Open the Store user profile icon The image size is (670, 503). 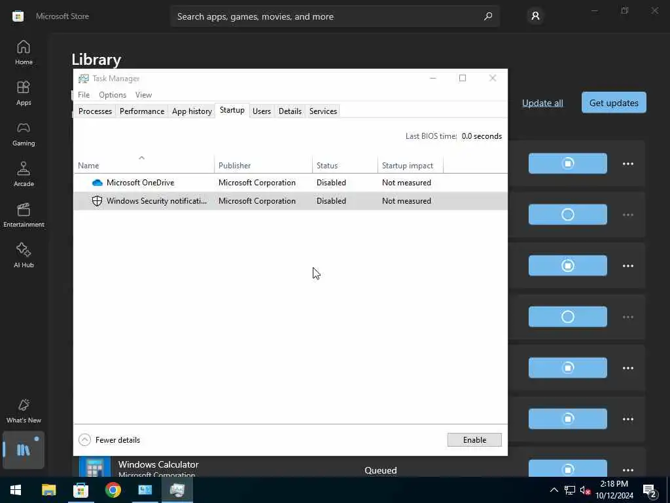tap(535, 16)
